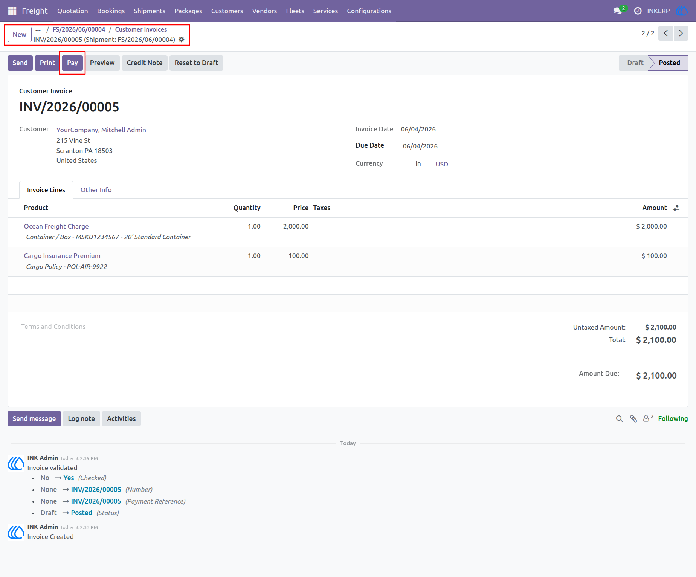Expand the breadcrumb ellipsis

pos(38,30)
